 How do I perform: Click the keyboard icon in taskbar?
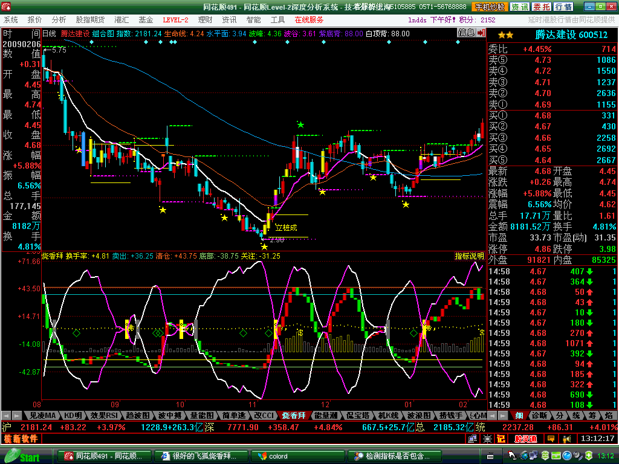(x=490, y=456)
